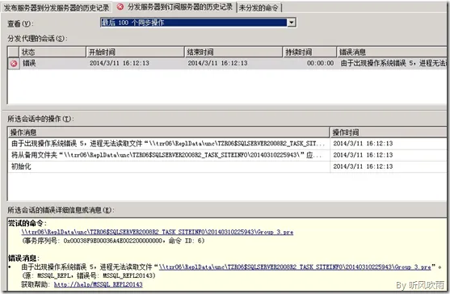Open the 查看 dropdown arrow
The image size is (450, 294).
(292, 23)
